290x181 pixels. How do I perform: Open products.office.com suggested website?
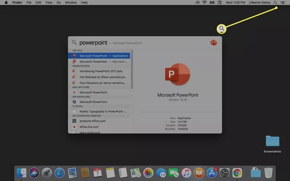pyautogui.click(x=99, y=121)
